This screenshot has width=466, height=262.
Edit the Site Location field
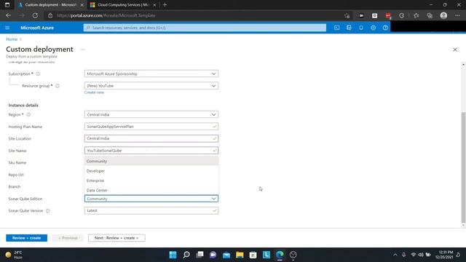coord(151,138)
